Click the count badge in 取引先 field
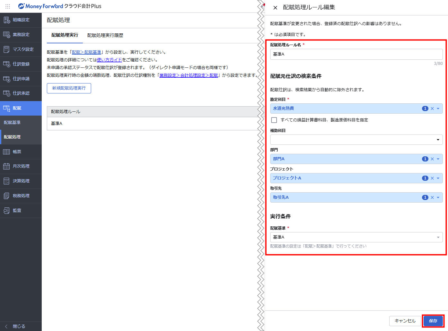The height and width of the screenshot is (331, 448). coord(425,197)
